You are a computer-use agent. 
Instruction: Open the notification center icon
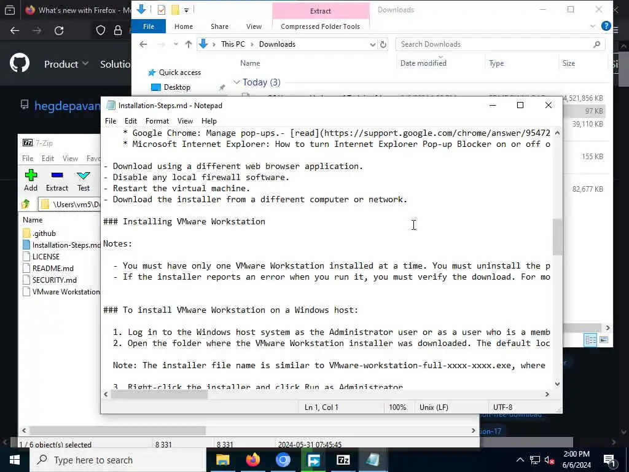609,460
